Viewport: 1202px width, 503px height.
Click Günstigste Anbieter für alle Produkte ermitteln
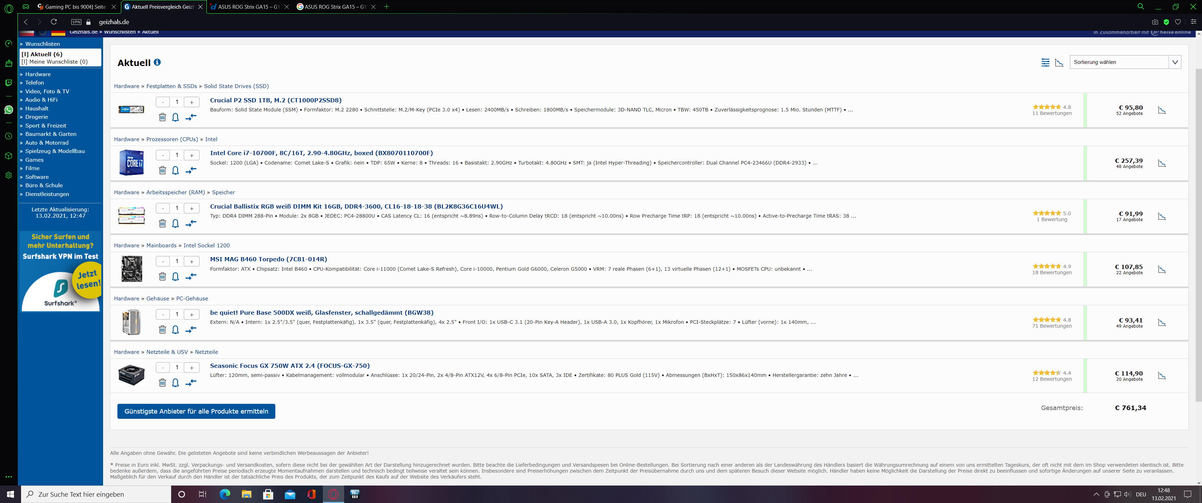pyautogui.click(x=196, y=411)
